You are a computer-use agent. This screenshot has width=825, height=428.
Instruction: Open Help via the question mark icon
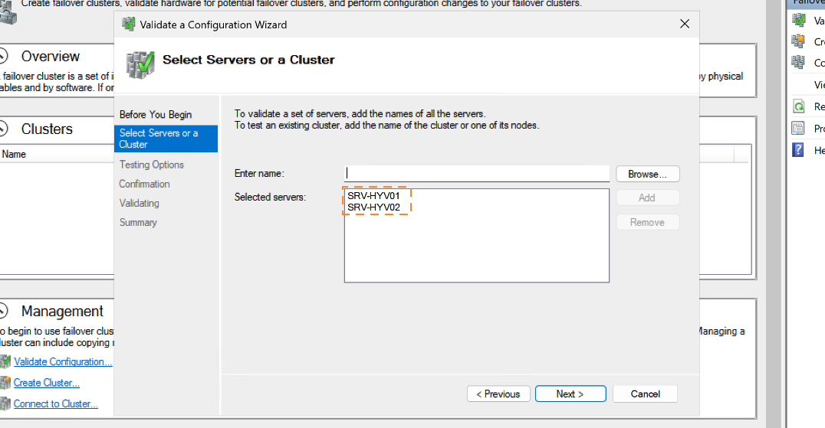799,150
